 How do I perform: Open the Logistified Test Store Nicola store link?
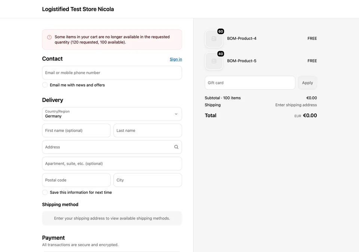point(78,9)
